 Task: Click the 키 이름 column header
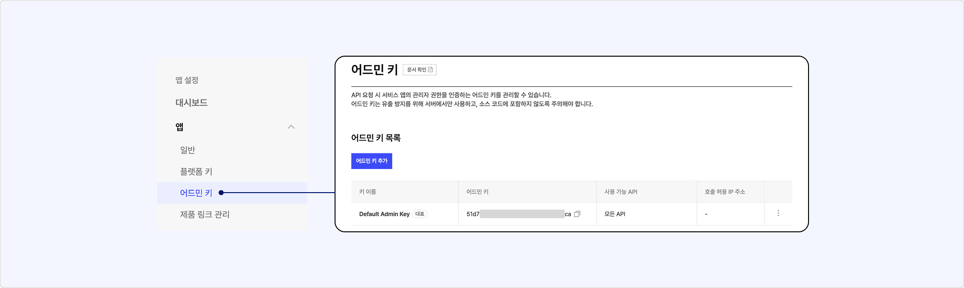click(x=368, y=192)
